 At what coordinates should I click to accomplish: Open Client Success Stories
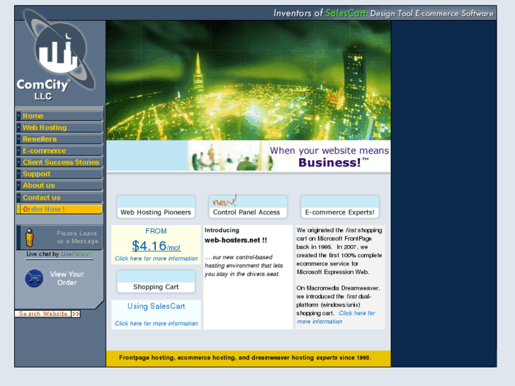[x=59, y=162]
